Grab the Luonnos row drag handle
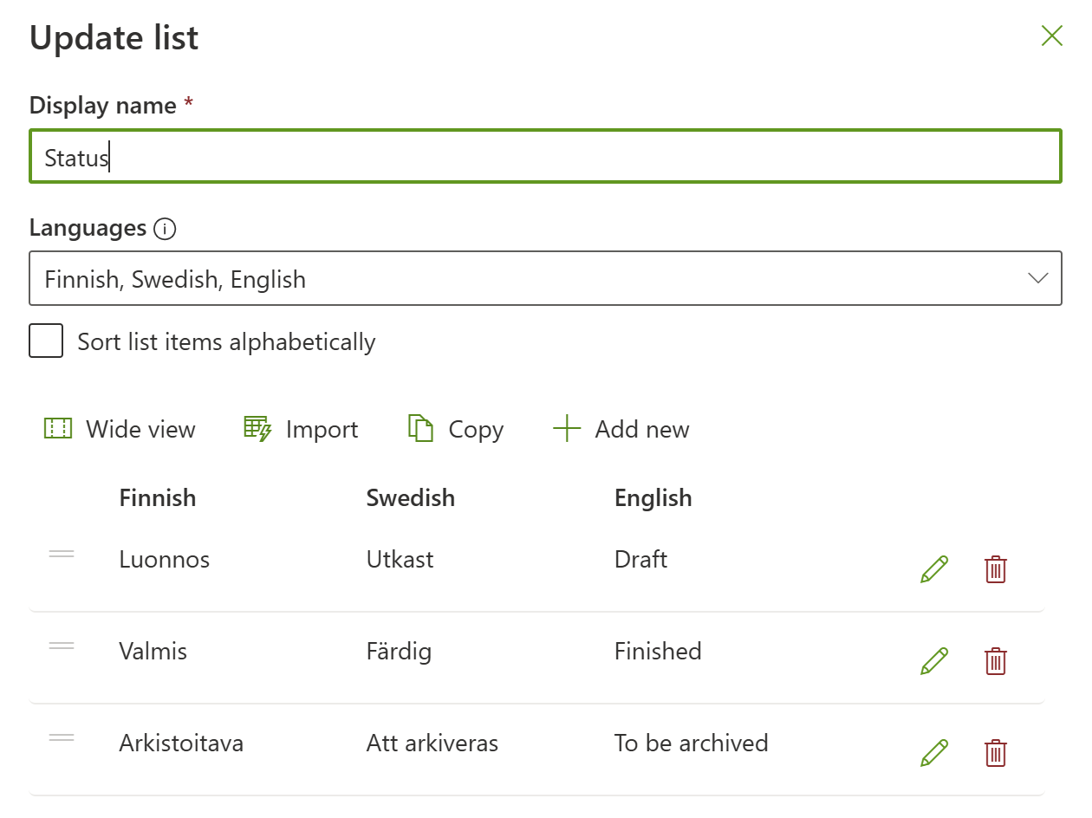 point(62,555)
